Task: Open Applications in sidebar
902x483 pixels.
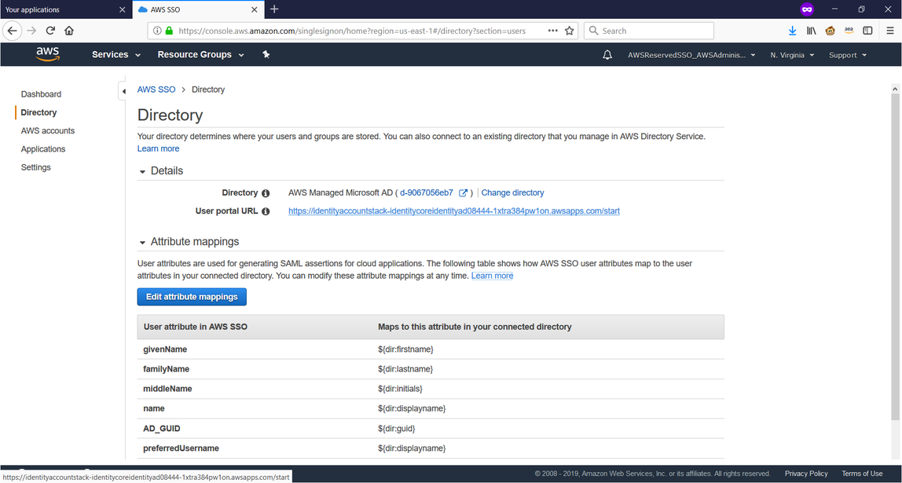Action: pos(43,149)
